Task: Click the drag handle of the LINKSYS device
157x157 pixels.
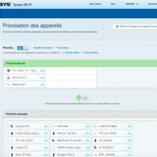Action: (x=129, y=126)
